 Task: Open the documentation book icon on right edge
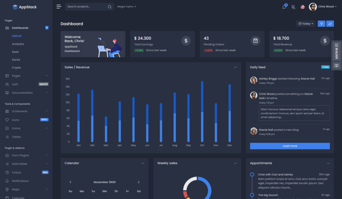pyautogui.click(x=336, y=66)
